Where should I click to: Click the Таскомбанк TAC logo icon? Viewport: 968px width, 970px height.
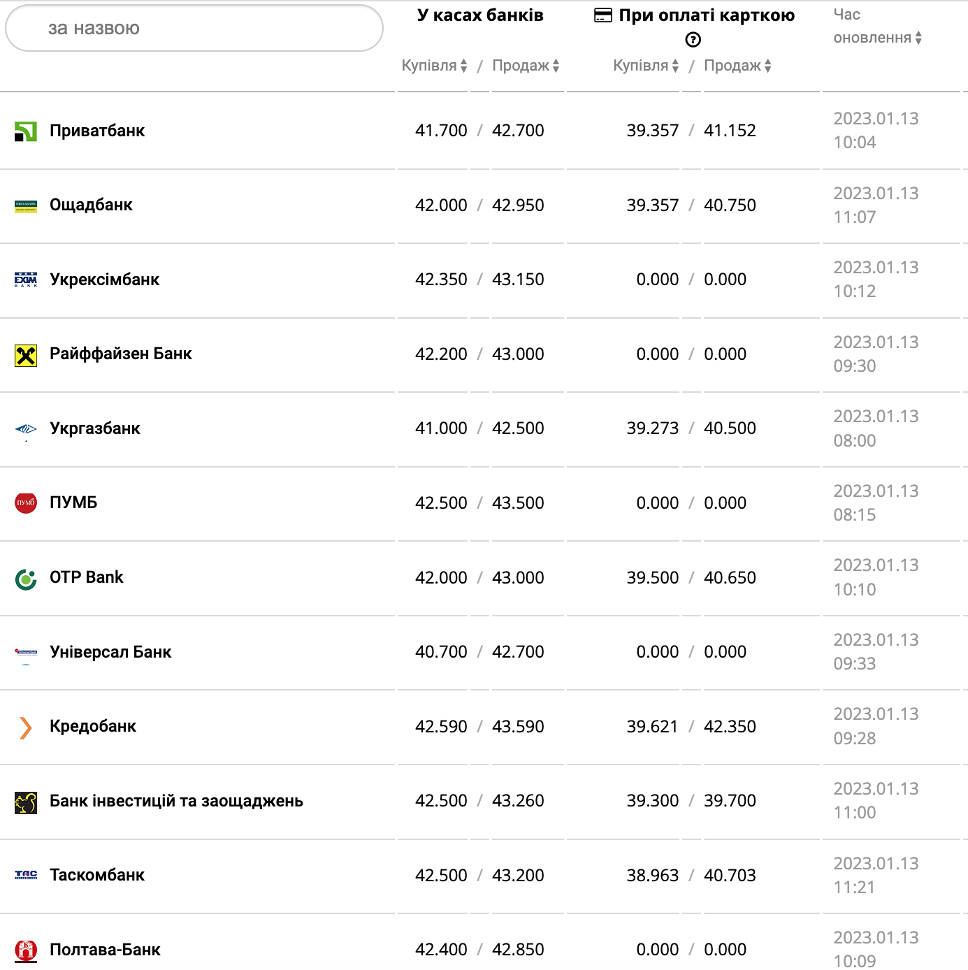click(x=26, y=876)
